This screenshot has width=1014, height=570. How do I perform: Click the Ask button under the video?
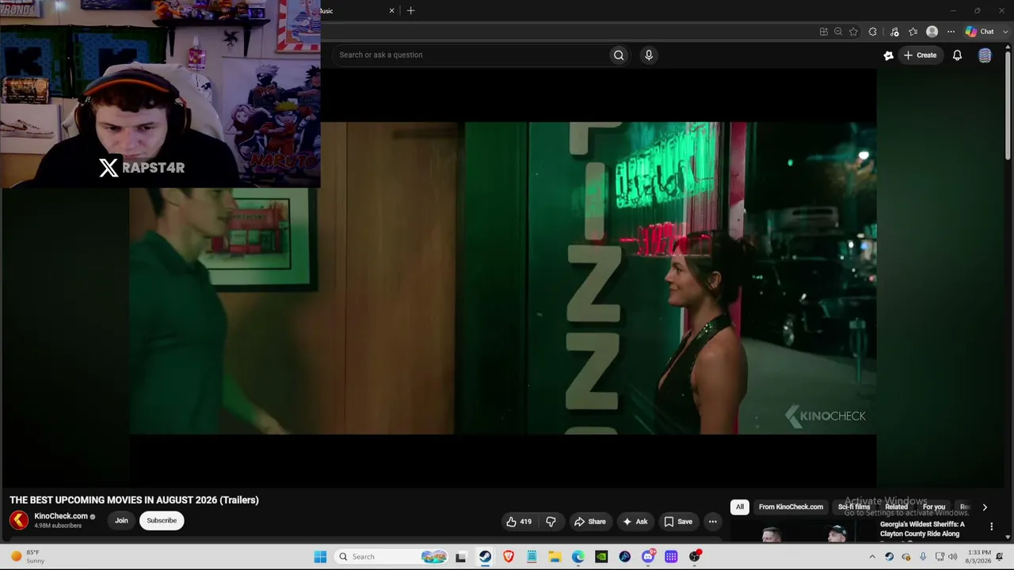click(635, 522)
